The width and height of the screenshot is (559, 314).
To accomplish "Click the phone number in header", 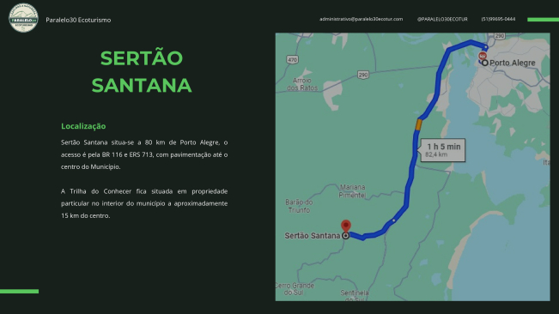I will [x=498, y=19].
